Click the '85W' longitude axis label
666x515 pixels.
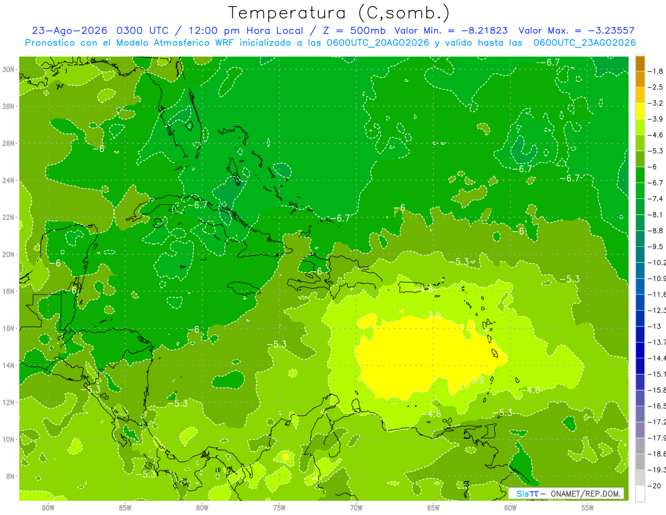click(x=125, y=508)
